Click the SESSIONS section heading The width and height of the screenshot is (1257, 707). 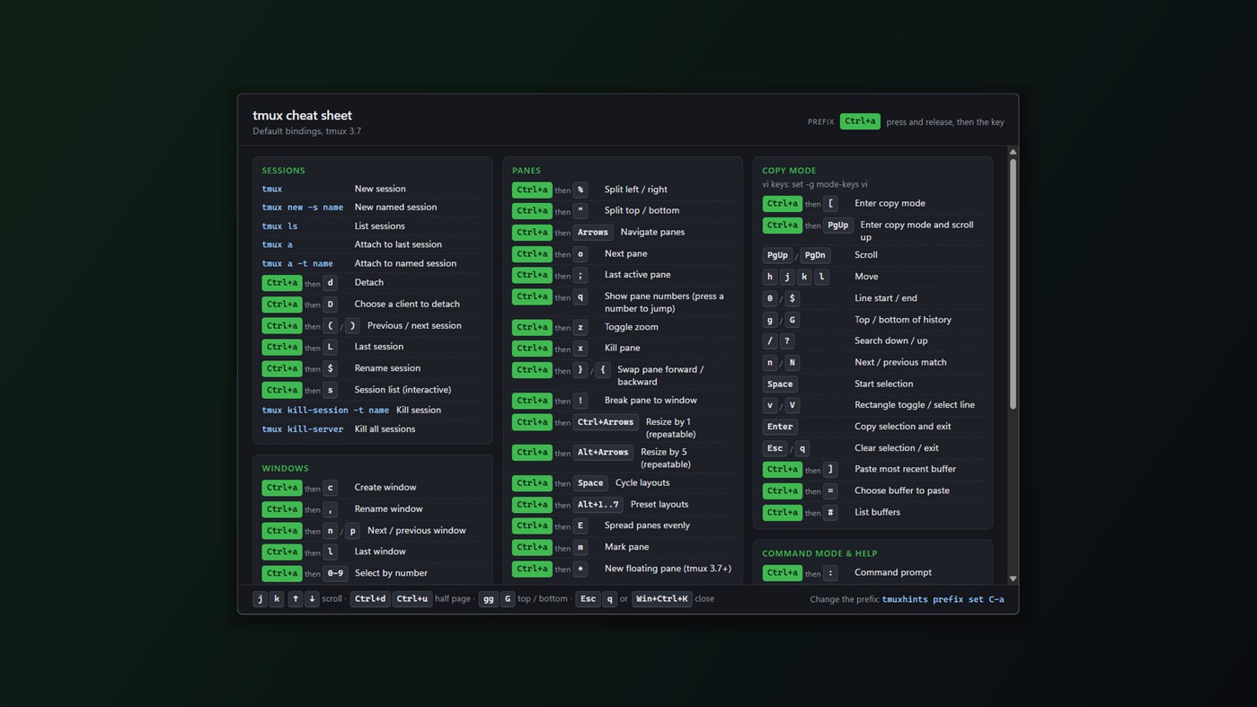[283, 170]
